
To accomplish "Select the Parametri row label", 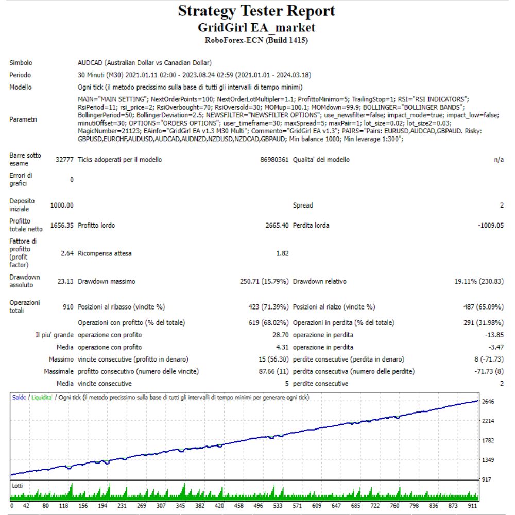I will 23,119.
